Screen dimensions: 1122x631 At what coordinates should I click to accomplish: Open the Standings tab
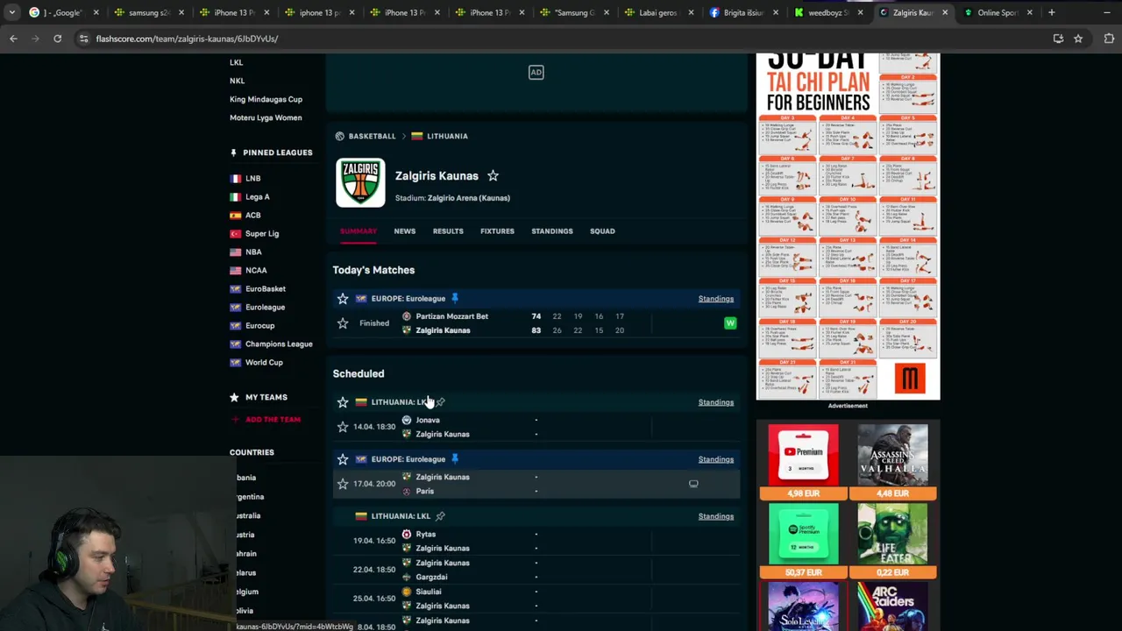pos(552,231)
